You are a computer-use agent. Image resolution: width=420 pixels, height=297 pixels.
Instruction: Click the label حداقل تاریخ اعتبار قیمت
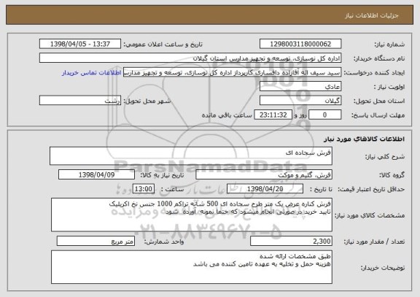[x=371, y=189]
